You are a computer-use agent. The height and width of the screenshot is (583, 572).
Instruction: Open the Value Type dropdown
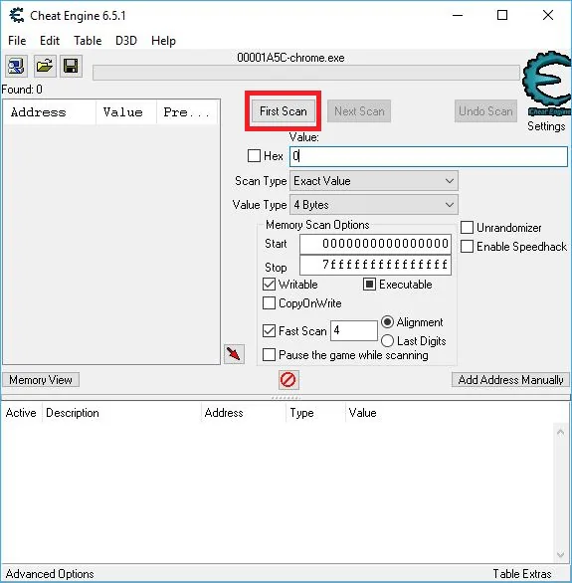pyautogui.click(x=373, y=205)
